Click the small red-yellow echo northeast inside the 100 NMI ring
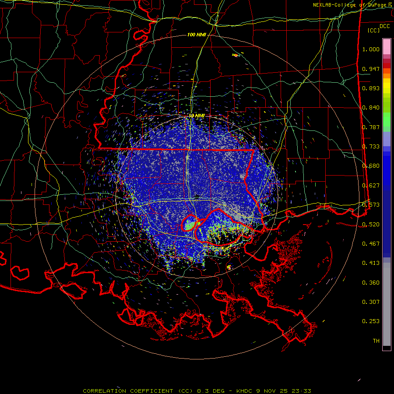 [x=236, y=55]
